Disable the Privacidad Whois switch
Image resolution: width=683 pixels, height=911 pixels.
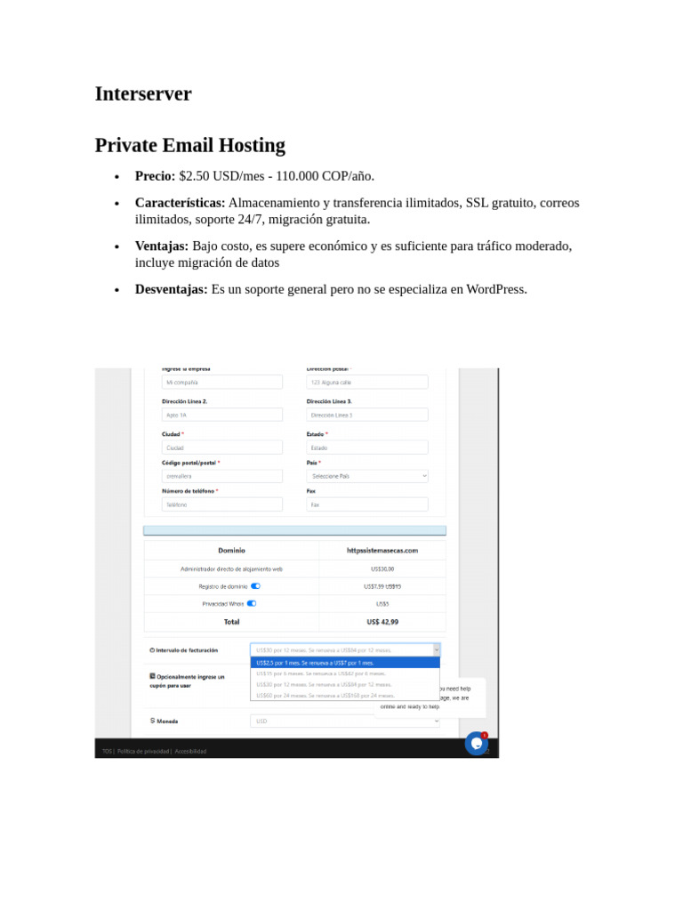252,604
